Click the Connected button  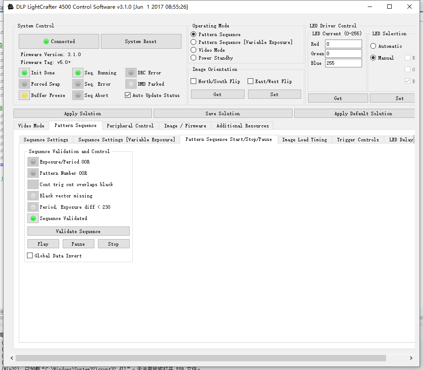pos(59,41)
